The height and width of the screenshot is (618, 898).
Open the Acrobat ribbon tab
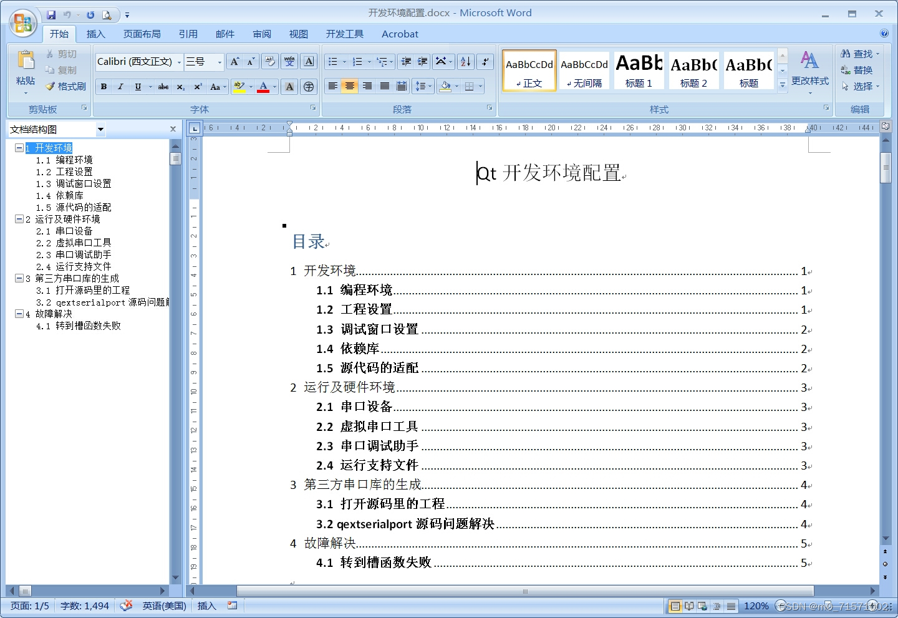[x=400, y=34]
